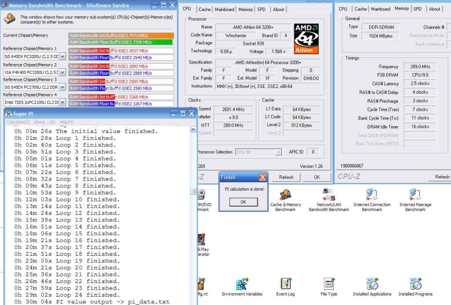The height and width of the screenshot is (305, 451).
Task: Click the DRAM Idle Timer 16 clocks value
Action: [420, 127]
